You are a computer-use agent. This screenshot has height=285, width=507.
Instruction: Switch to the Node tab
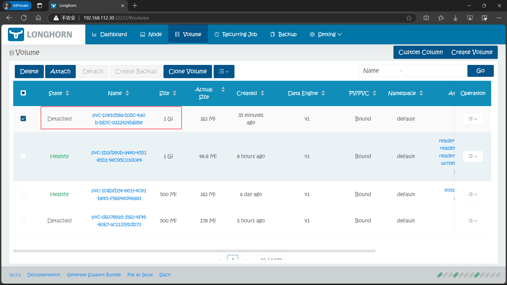[x=151, y=34]
